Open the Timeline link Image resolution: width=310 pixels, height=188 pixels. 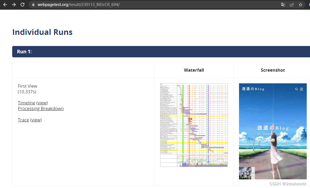click(x=27, y=103)
